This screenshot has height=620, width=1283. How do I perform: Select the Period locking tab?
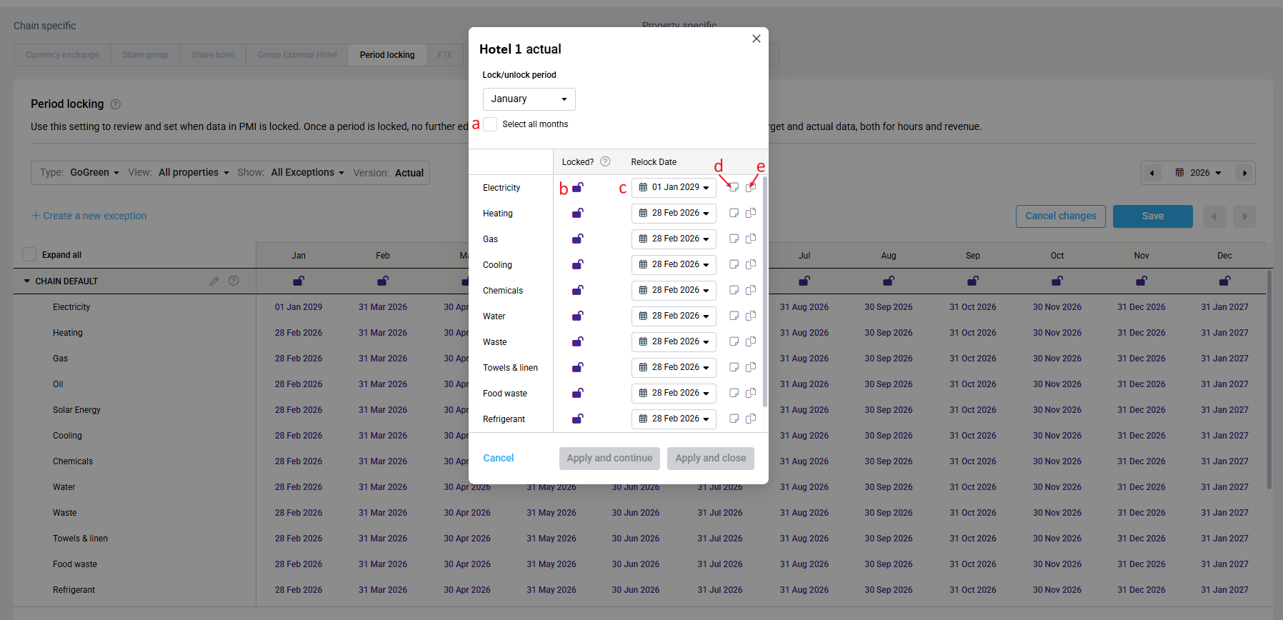coord(387,55)
